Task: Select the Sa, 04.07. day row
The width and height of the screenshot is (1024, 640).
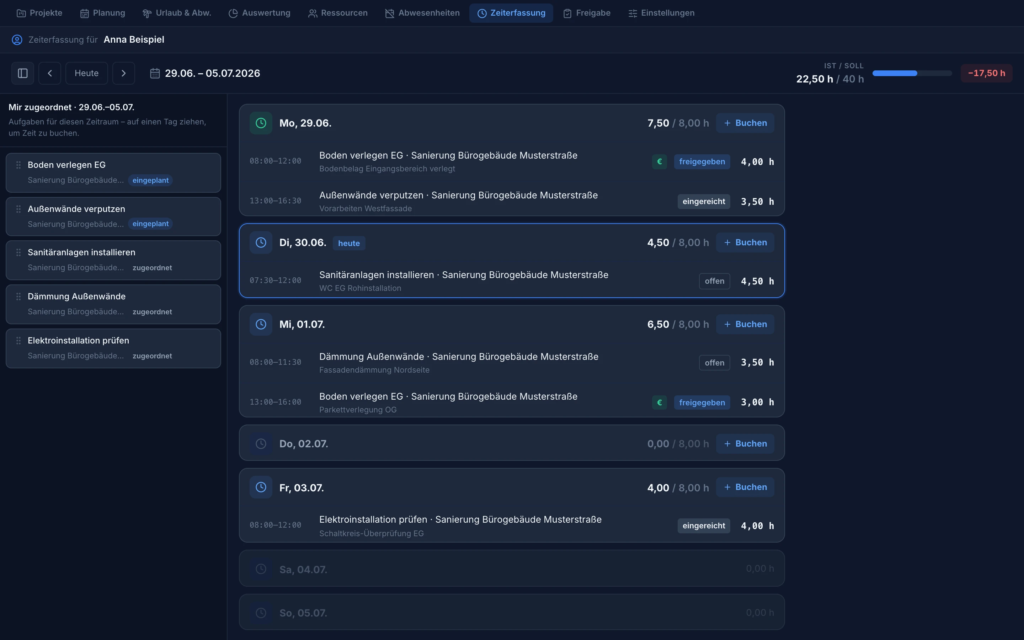Action: (x=512, y=569)
